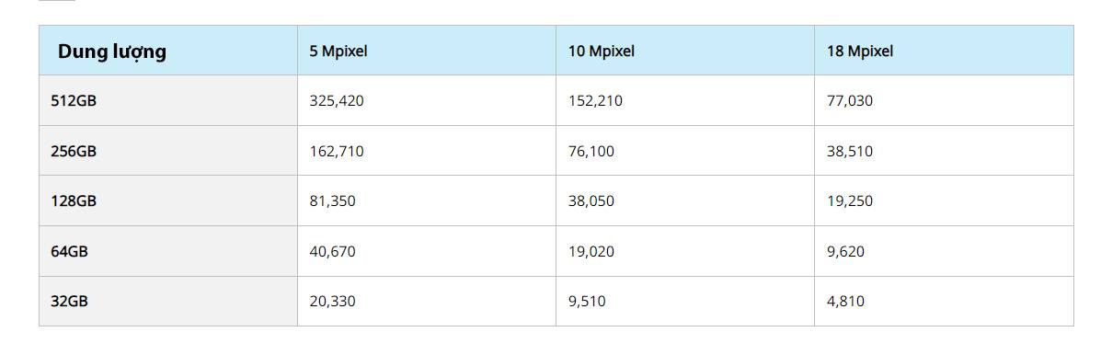This screenshot has height=355, width=1101.
Task: Select the cell showing 19,020
Action: point(685,251)
